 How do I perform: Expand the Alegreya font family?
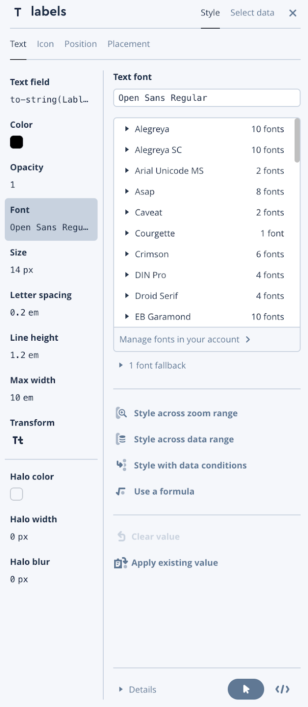pos(127,129)
